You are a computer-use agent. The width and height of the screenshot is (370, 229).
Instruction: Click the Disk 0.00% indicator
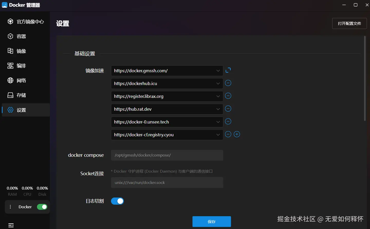(x=42, y=191)
